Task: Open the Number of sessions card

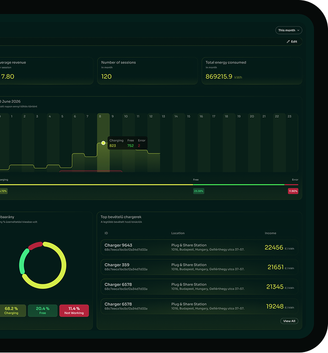Action: [147, 71]
